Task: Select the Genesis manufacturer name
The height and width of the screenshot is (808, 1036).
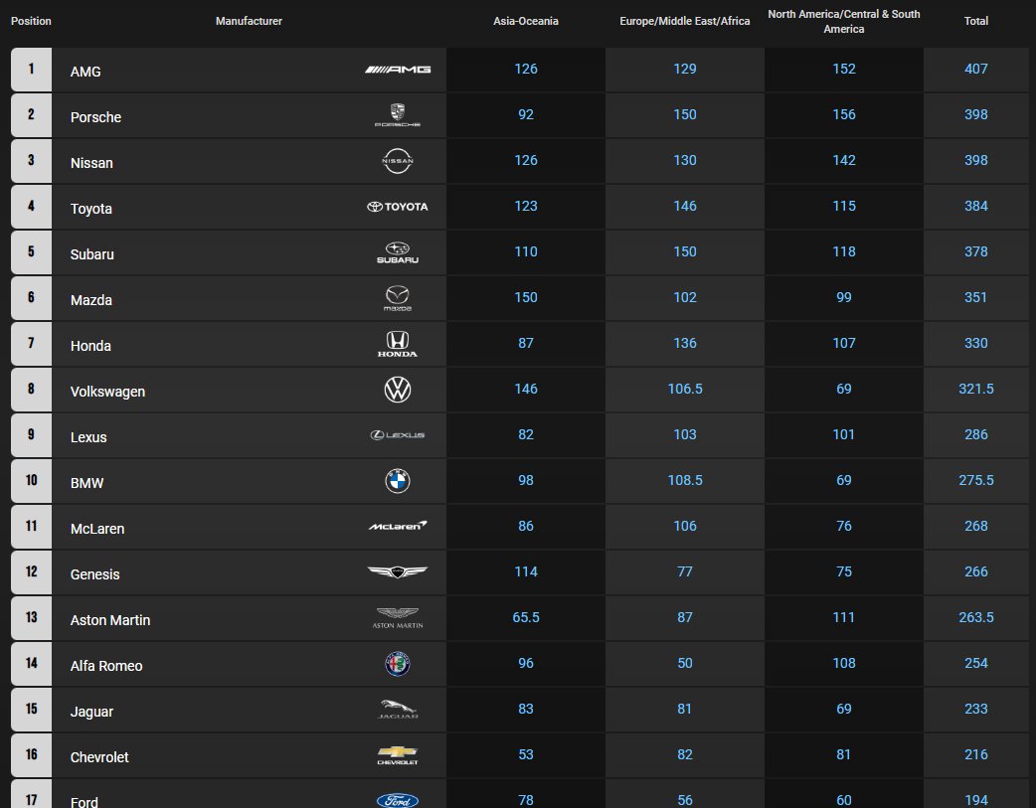Action: [x=95, y=574]
